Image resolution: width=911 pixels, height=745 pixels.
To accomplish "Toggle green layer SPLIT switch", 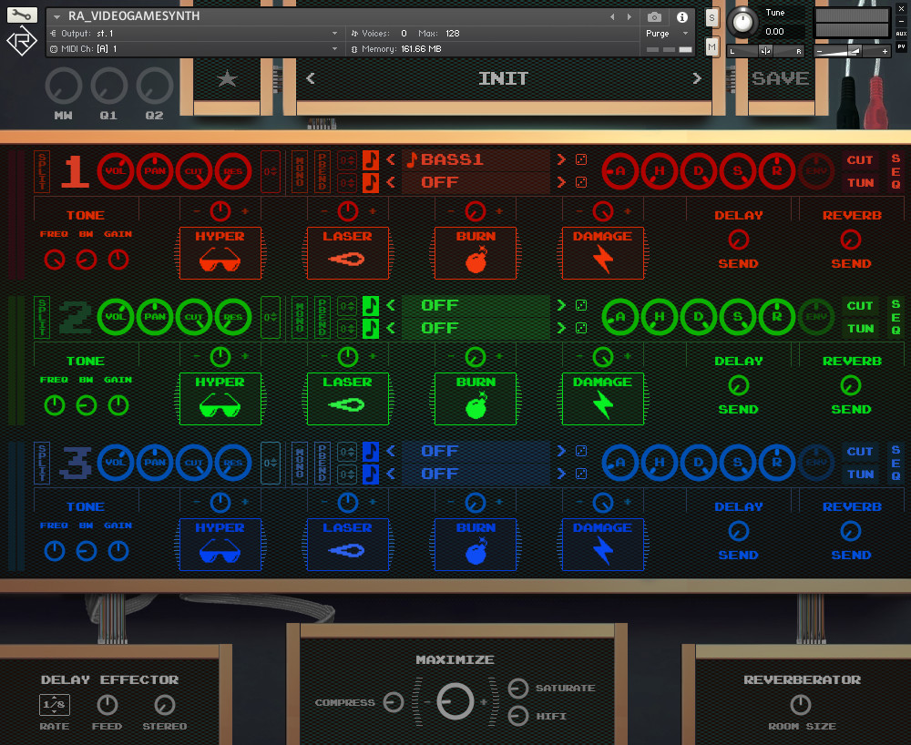I will coord(42,317).
